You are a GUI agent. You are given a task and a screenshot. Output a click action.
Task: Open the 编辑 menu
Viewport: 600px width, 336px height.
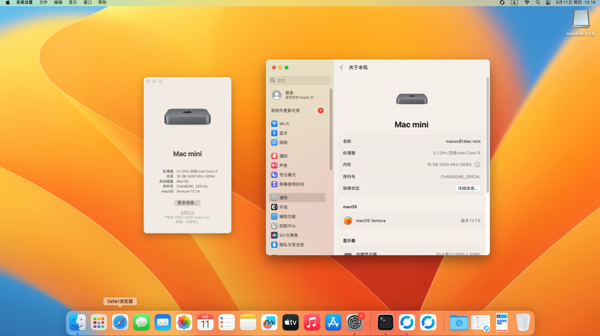[x=58, y=2]
